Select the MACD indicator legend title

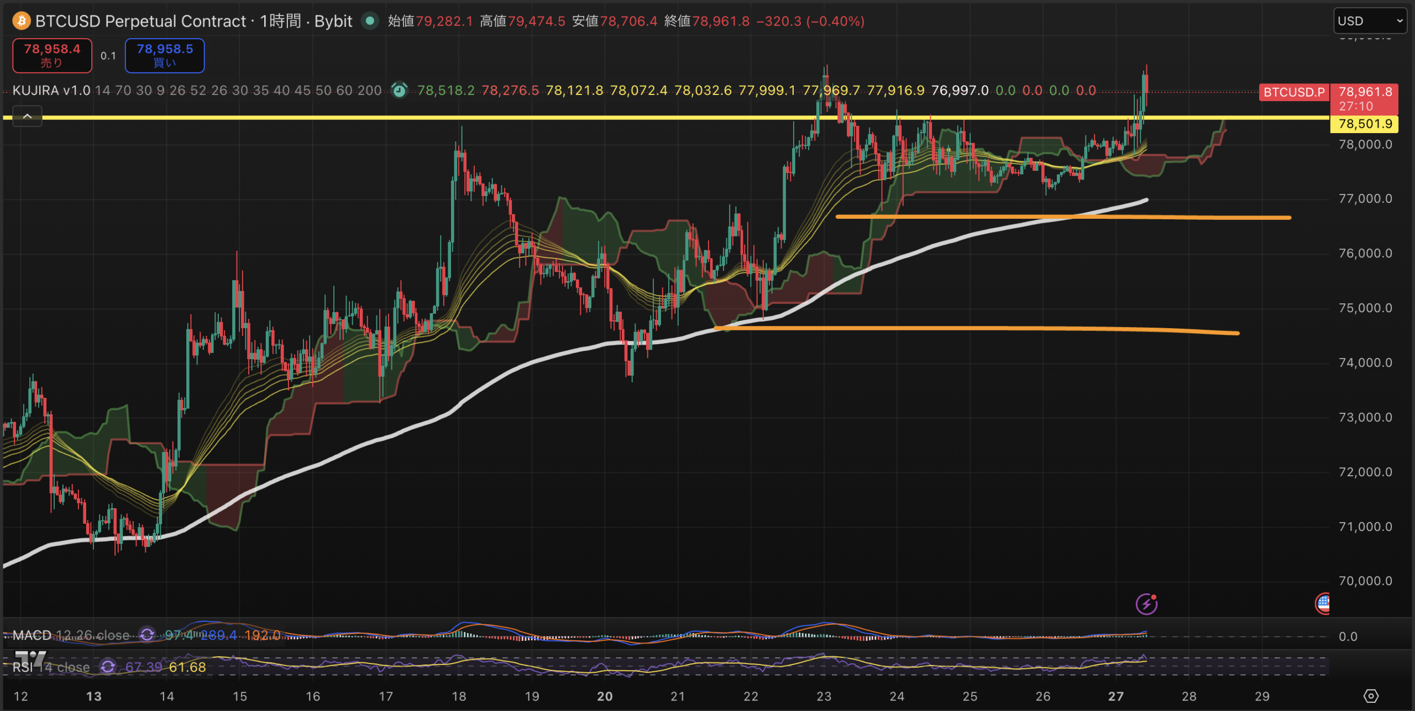click(32, 635)
